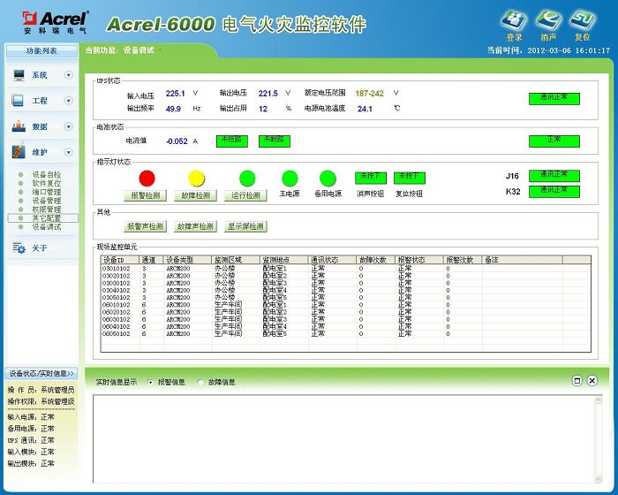Click rated voltage range 187-242
This screenshot has width=618, height=495.
coord(369,94)
